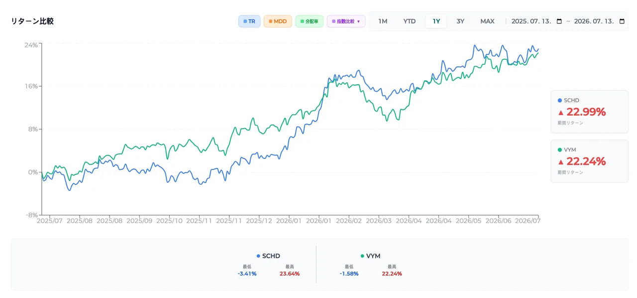Click SCHD lowest value -3.41%
The image size is (637, 298).
[x=247, y=274]
